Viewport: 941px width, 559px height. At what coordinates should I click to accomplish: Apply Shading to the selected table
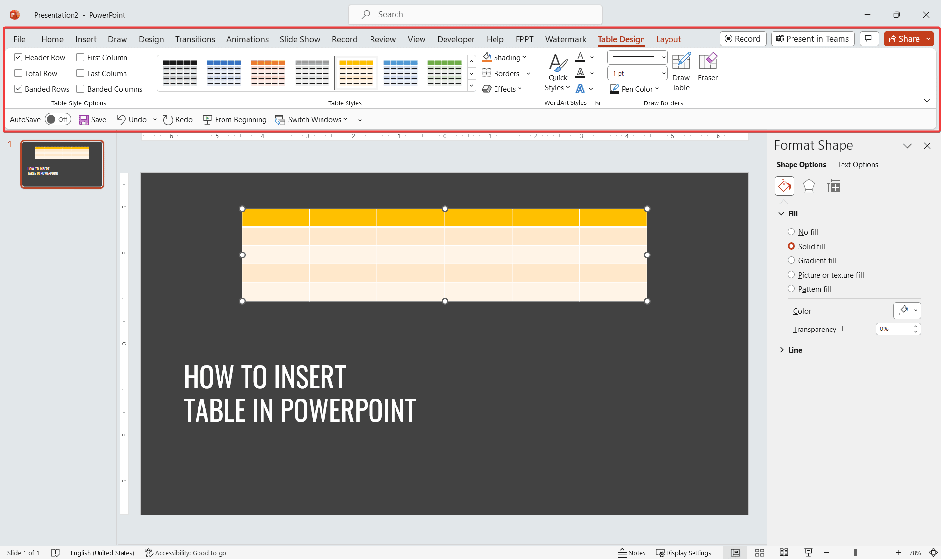504,57
